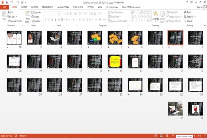Click Fit slide to window icon
The height and width of the screenshot is (138, 207).
coord(205,136)
